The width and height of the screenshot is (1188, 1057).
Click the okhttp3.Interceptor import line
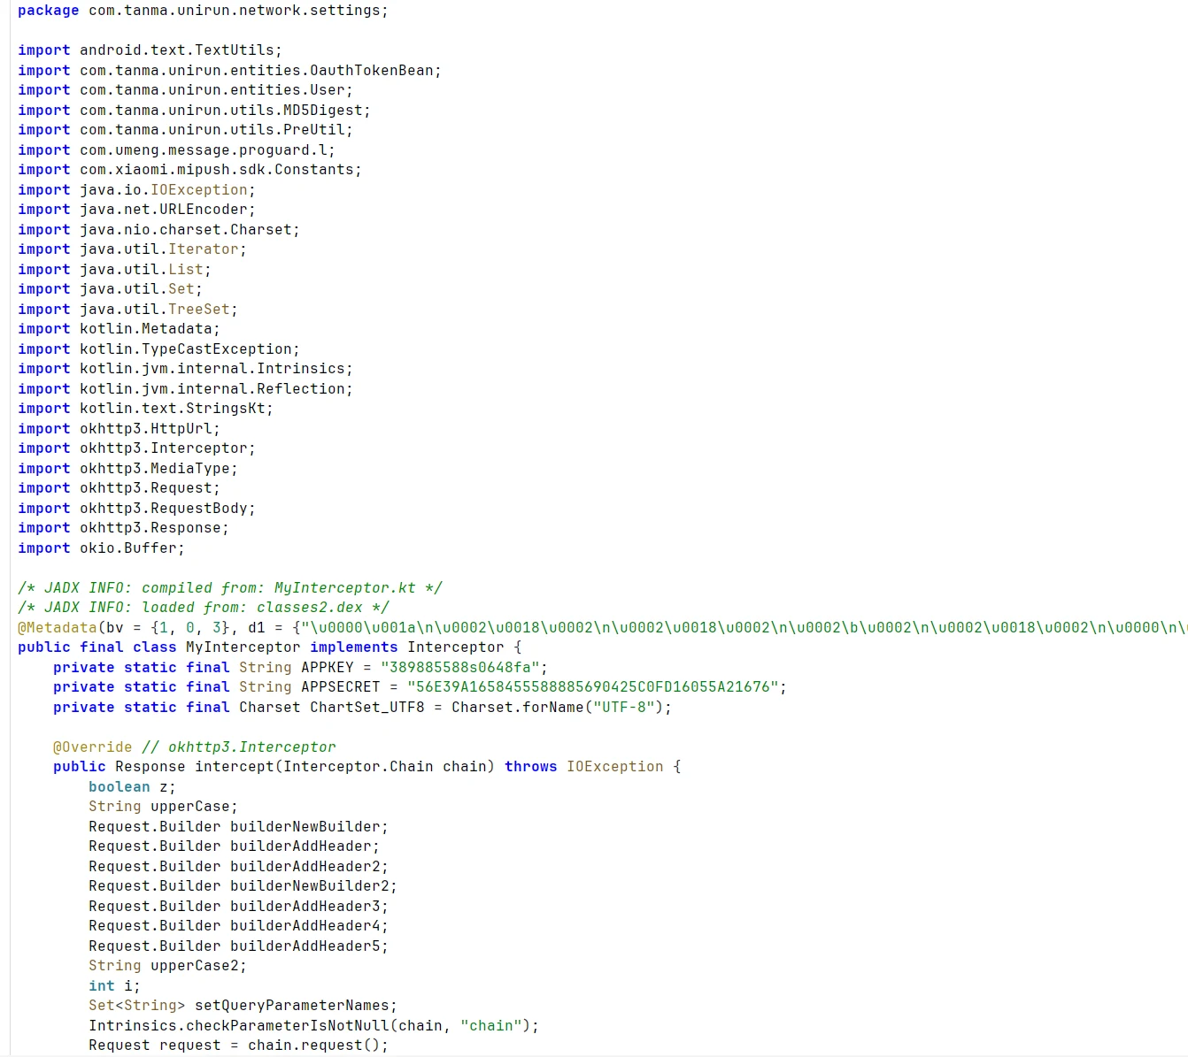136,448
